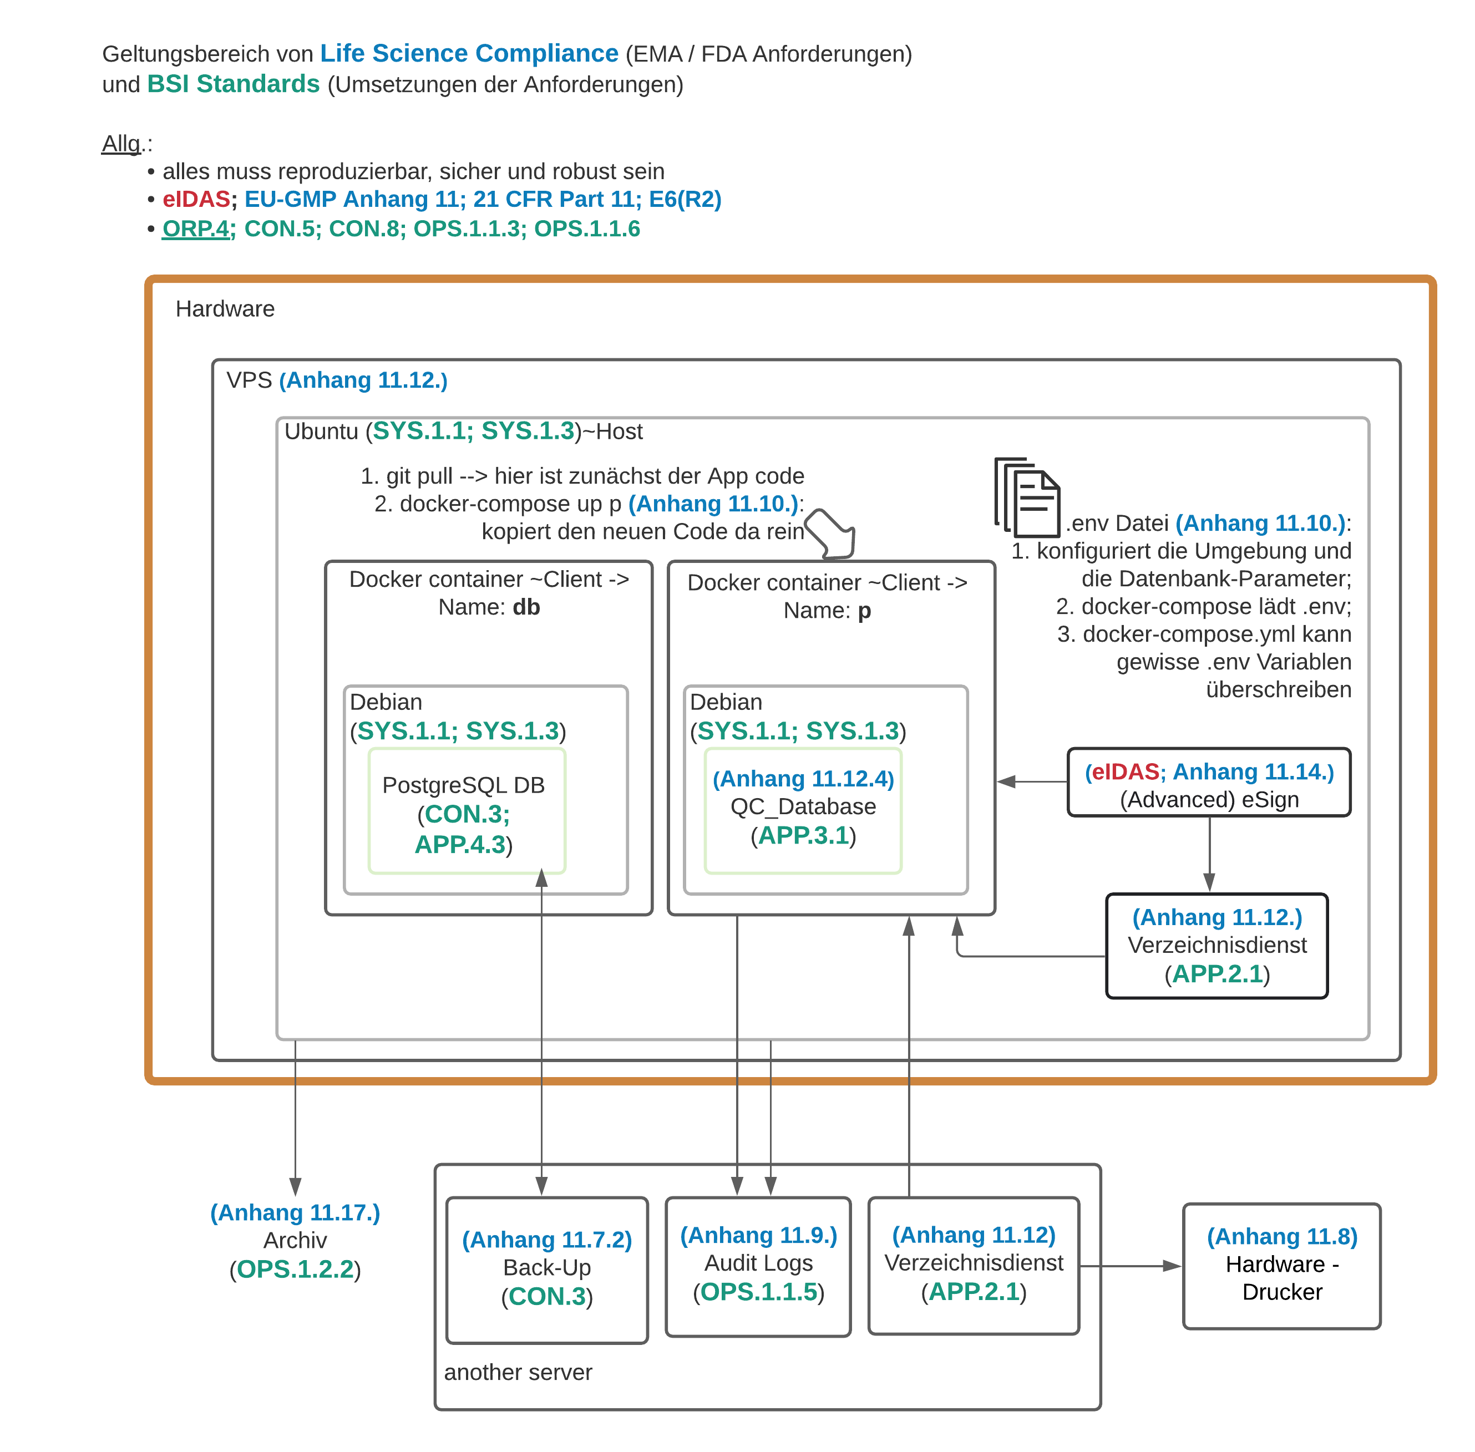Select the 'BSI Standards' heading text
The height and width of the screenshot is (1452, 1475).
tap(234, 83)
